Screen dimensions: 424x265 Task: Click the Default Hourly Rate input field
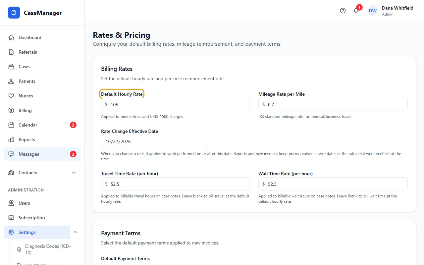click(x=176, y=104)
